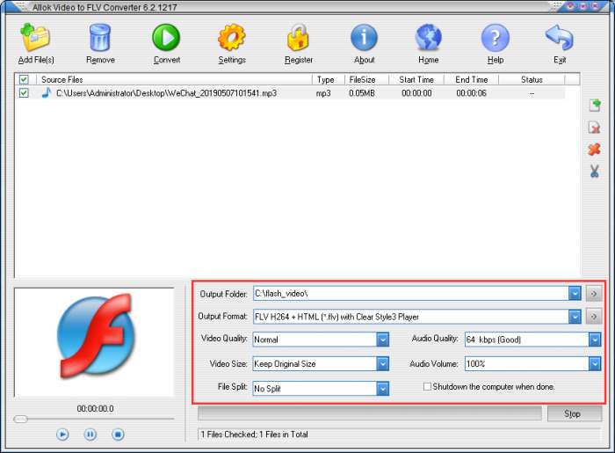Screen dimensions: 615x453
Task: Uncheck the WeChat_20190507101541.mp3 file checkbox
Action: pyautogui.click(x=24, y=93)
